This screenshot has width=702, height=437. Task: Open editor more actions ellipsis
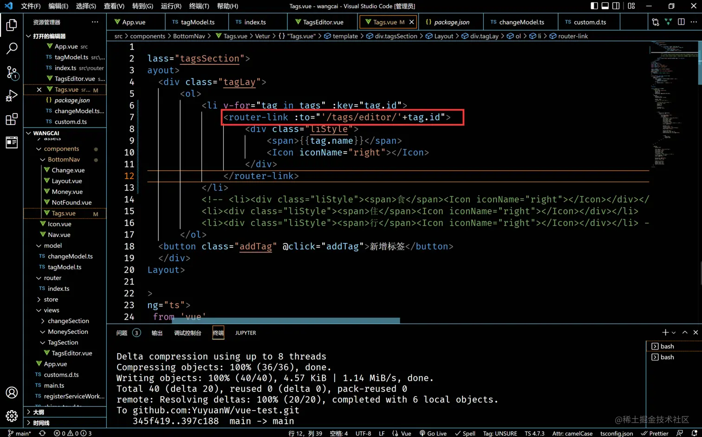coord(694,22)
